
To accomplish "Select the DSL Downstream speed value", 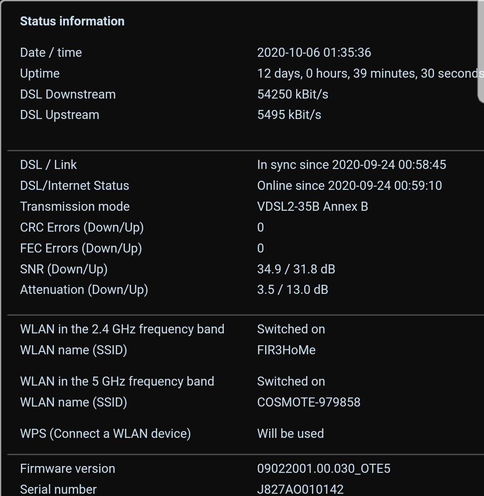I will (x=293, y=94).
